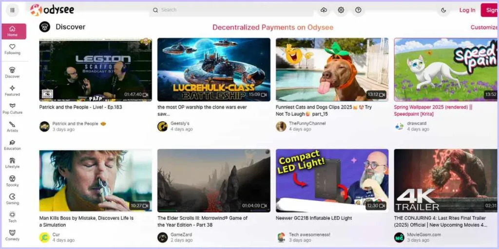
Task: Click the Log In button
Action: click(467, 10)
